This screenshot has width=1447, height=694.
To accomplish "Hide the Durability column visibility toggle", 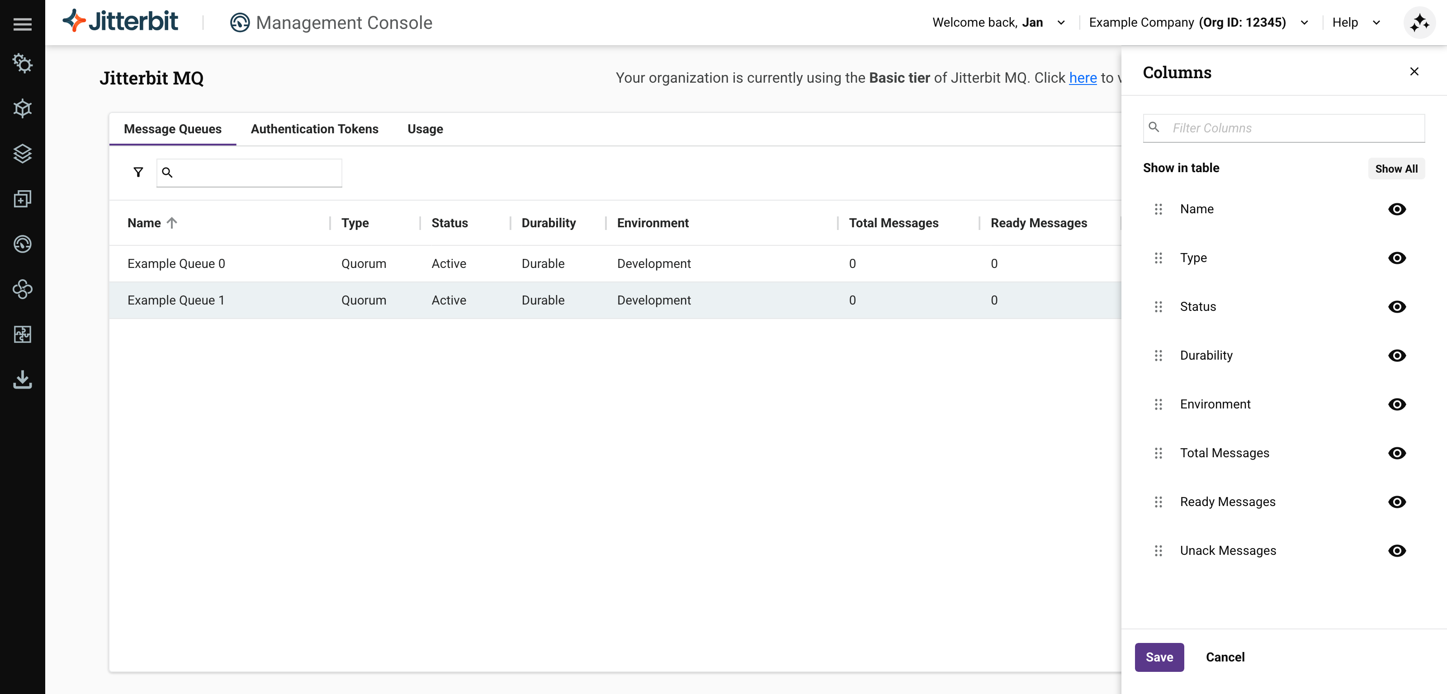I will coord(1398,356).
